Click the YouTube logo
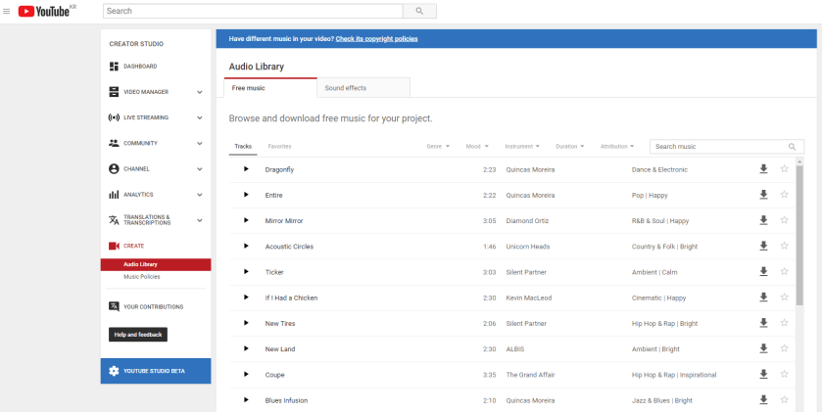This screenshot has width=822, height=412. (45, 12)
